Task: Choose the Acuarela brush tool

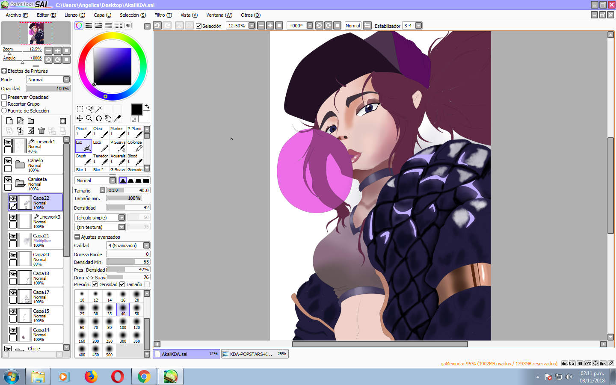Action: 118,160
